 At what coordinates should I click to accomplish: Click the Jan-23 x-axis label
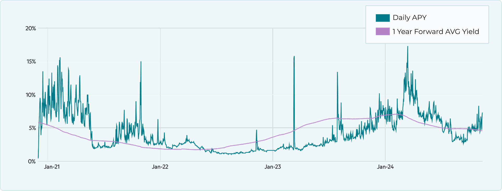273,167
